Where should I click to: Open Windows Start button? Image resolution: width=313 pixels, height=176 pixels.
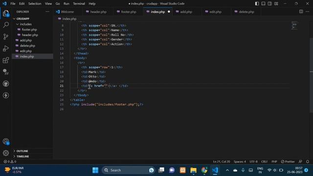(x=95, y=170)
